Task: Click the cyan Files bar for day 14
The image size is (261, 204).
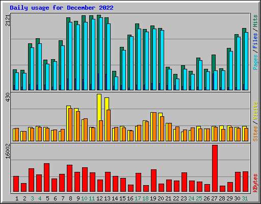Action: (x=116, y=83)
